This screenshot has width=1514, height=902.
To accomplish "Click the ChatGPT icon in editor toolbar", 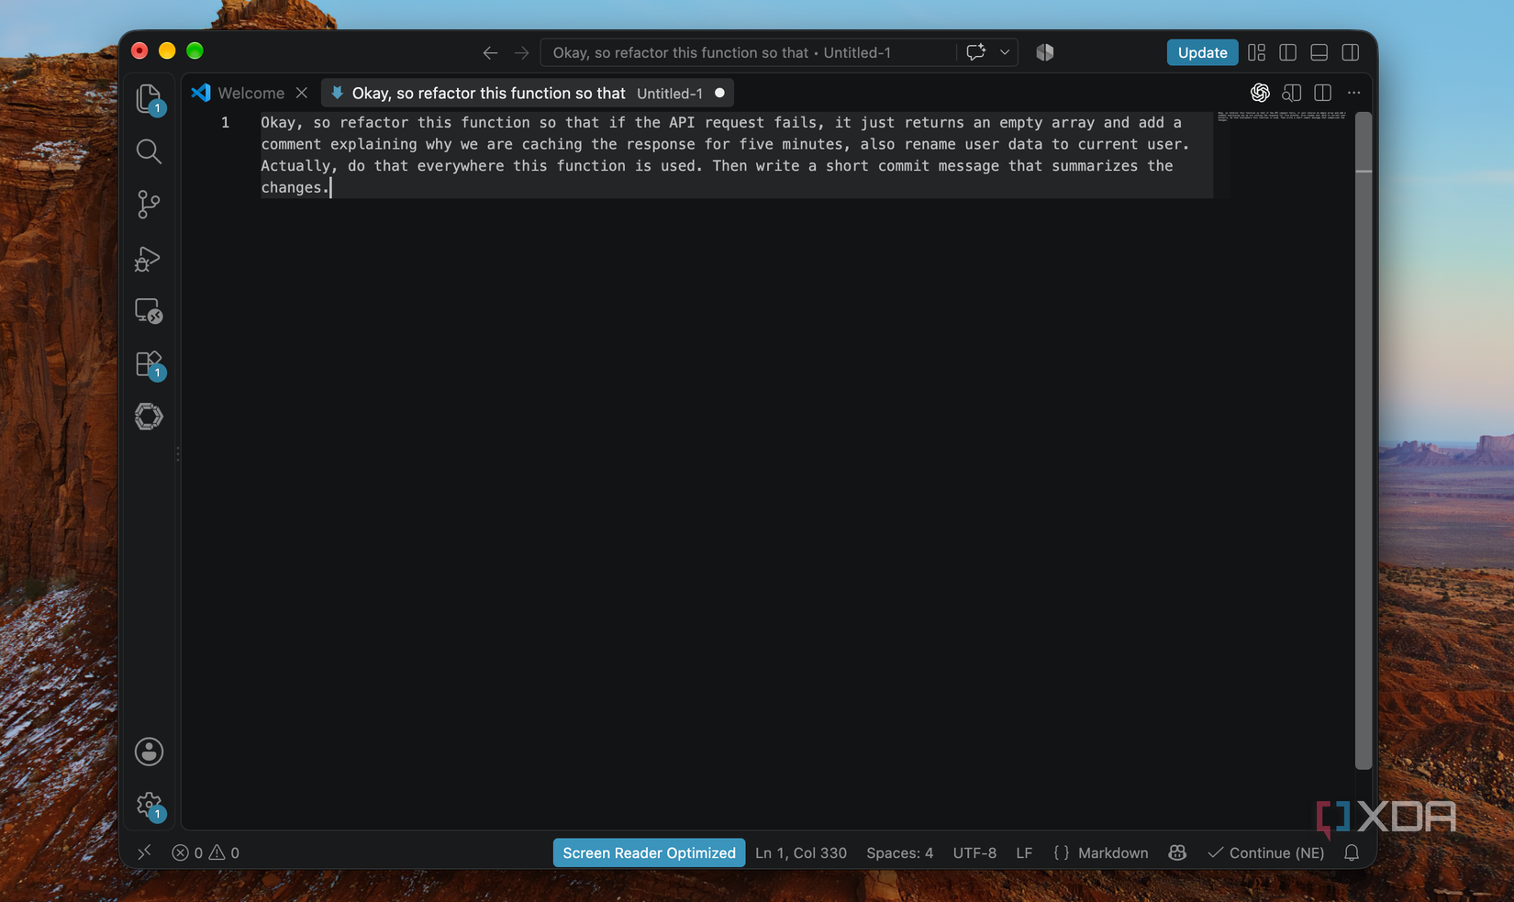I will click(x=1260, y=93).
